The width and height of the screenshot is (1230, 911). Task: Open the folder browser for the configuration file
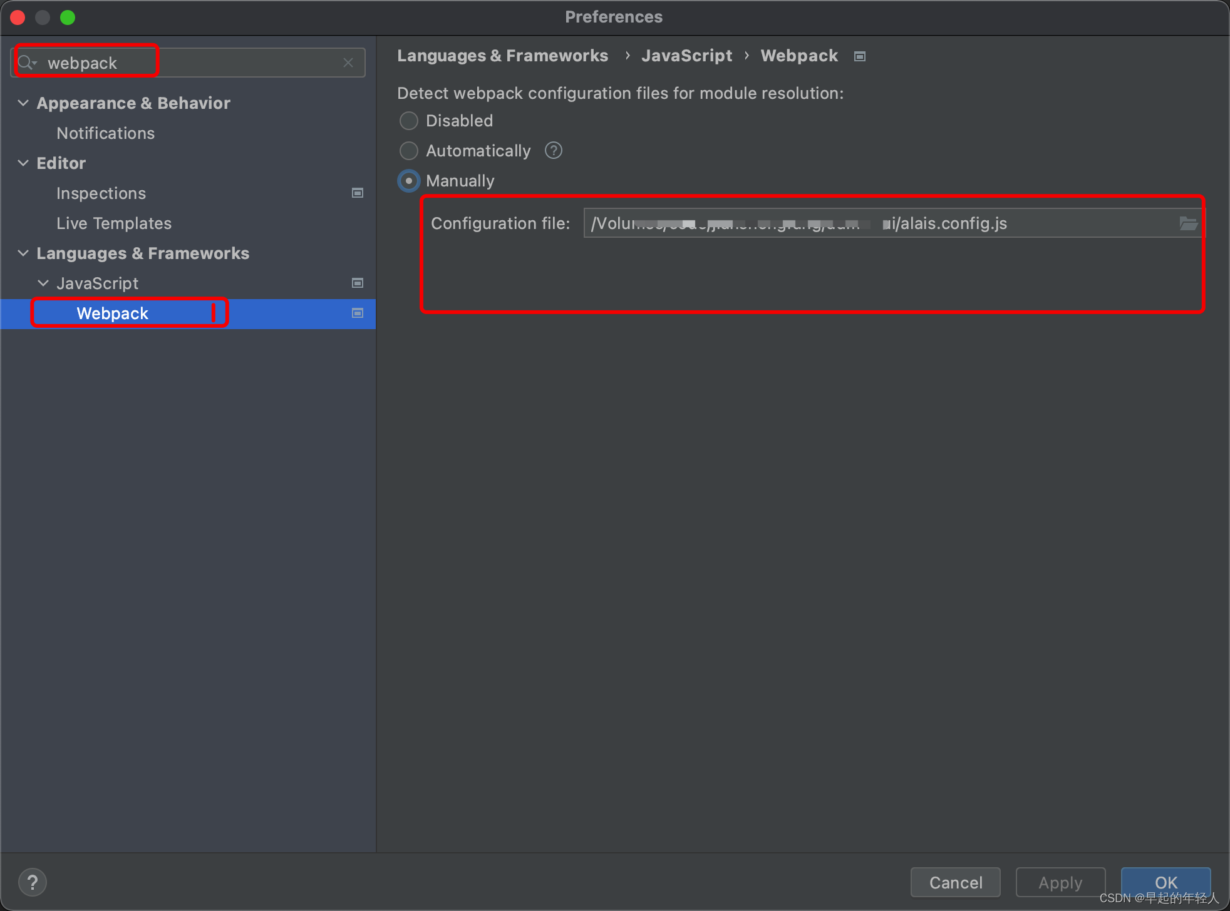(1187, 223)
